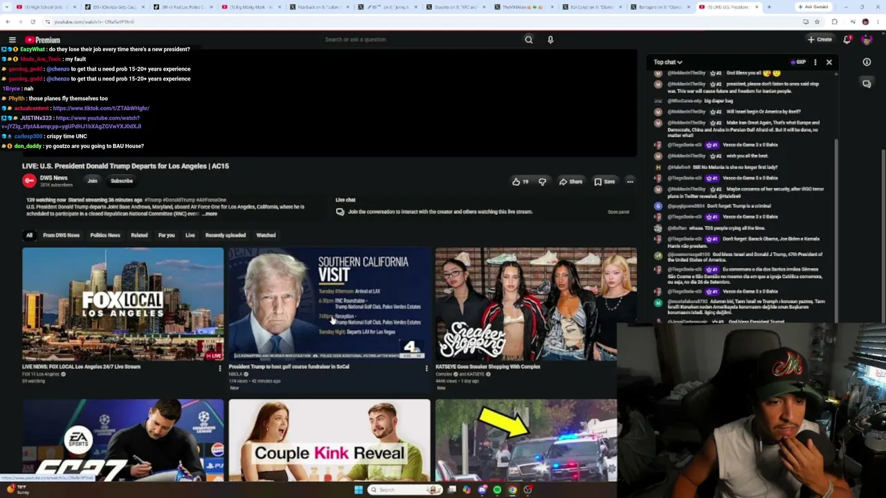Image resolution: width=886 pixels, height=498 pixels.
Task: Start voice search with the microphone
Action: (x=550, y=39)
